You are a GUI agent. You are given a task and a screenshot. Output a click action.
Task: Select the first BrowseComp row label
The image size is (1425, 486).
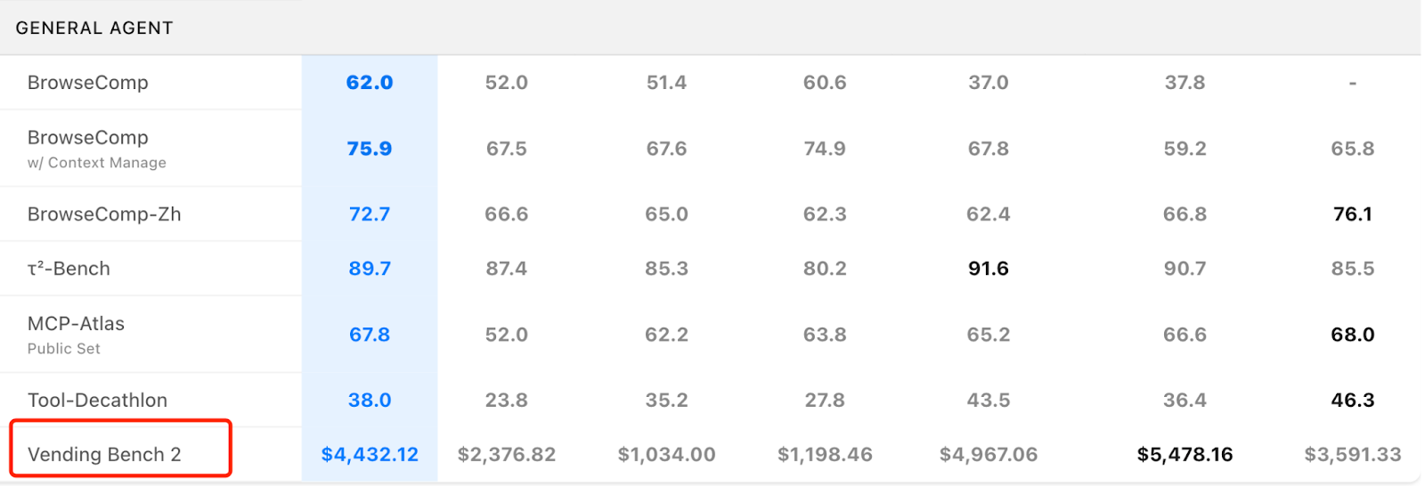pos(88,83)
